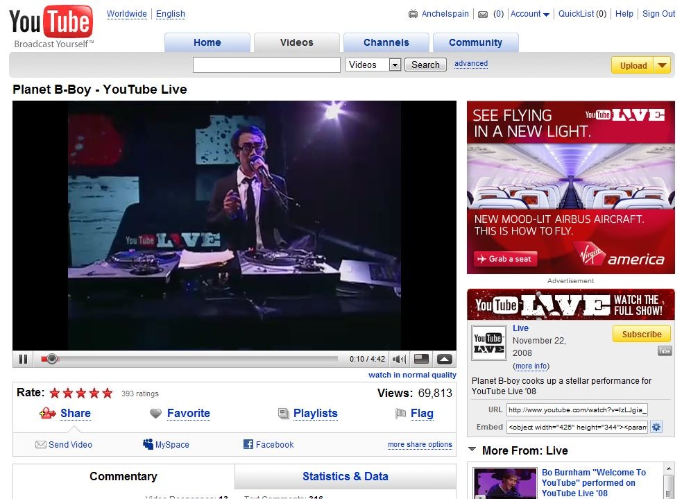Change the English language link

(x=171, y=14)
